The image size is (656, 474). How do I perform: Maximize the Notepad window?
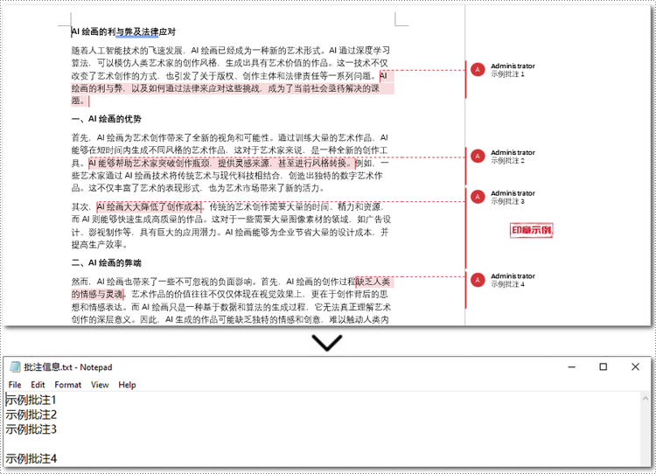click(x=603, y=367)
